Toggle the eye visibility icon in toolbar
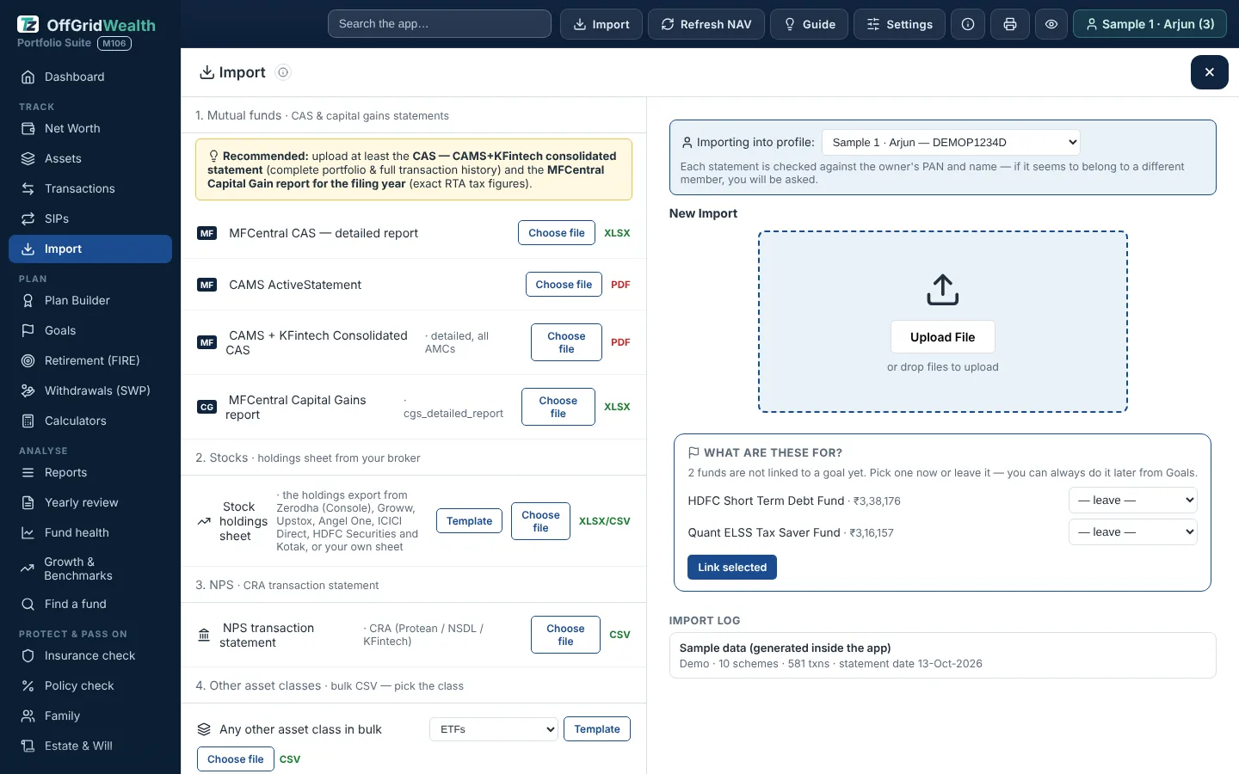This screenshot has width=1239, height=774. tap(1051, 24)
